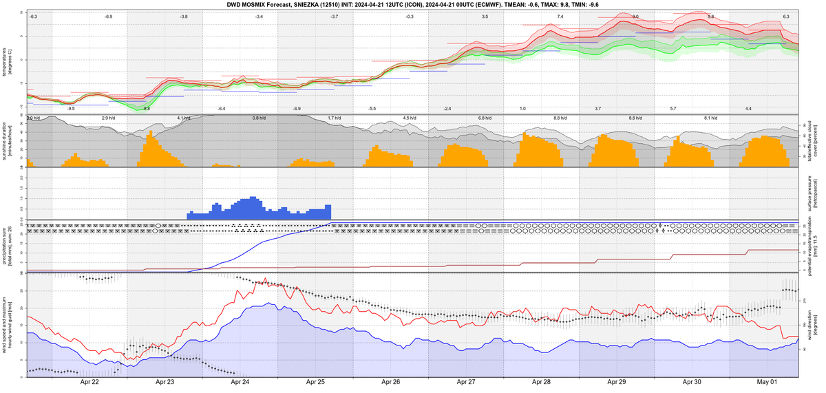Click the -9.5 daily minimum temperature value
The image size is (826, 393).
coord(71,109)
